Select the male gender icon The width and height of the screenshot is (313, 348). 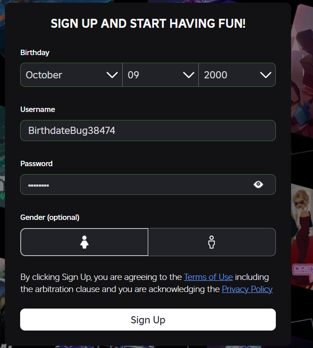pos(212,242)
